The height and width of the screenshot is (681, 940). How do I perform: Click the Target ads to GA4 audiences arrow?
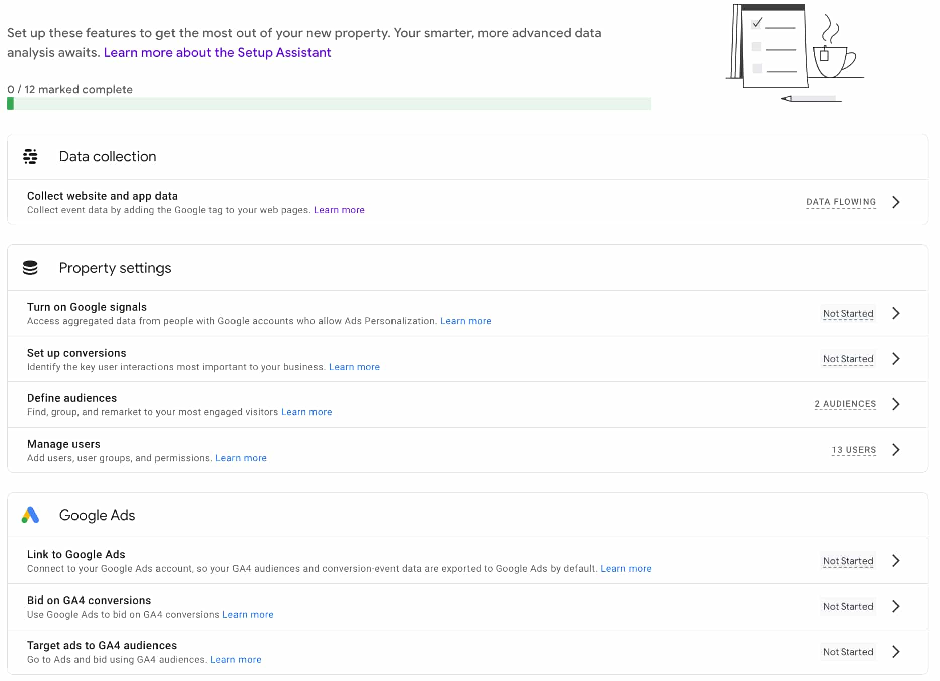tap(896, 652)
